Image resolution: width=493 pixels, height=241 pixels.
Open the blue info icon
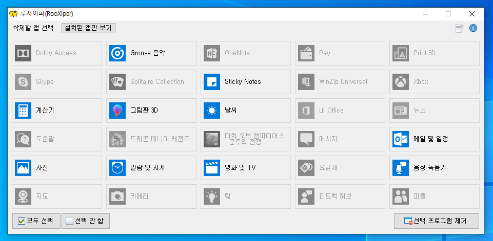473,28
